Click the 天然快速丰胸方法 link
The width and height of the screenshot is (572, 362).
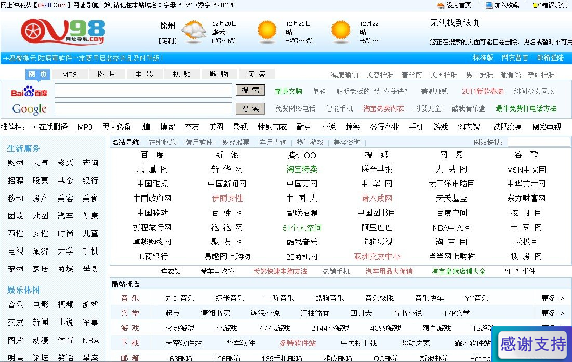click(280, 271)
